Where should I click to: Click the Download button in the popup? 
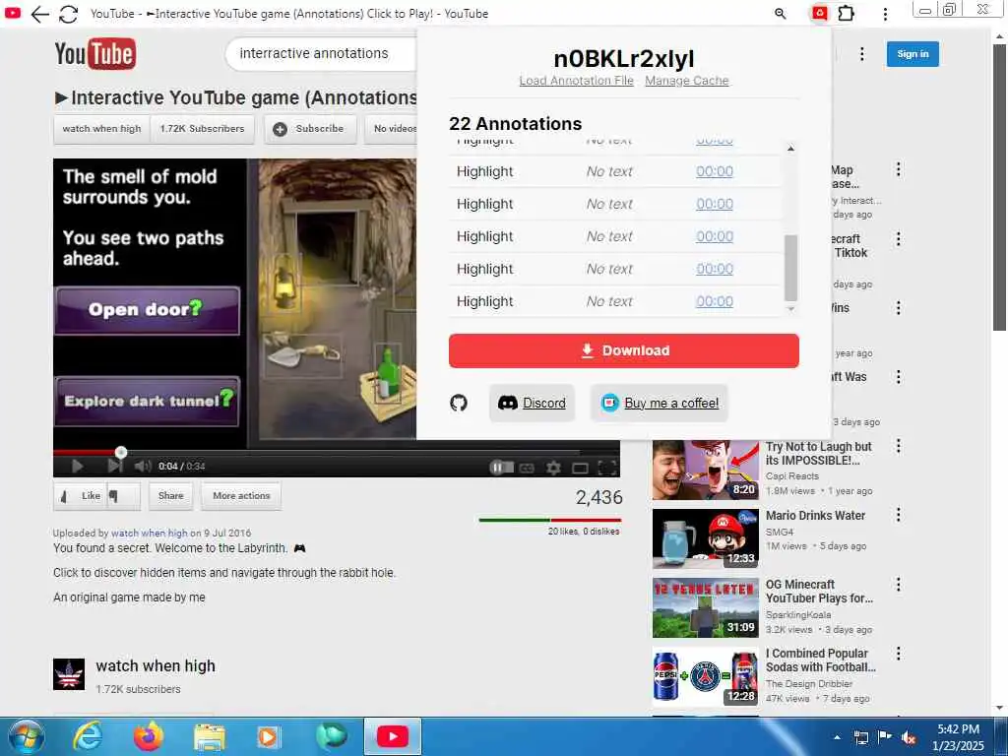click(x=623, y=351)
